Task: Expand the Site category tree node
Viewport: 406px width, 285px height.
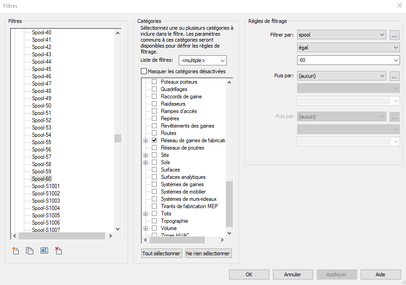Action: (x=146, y=155)
